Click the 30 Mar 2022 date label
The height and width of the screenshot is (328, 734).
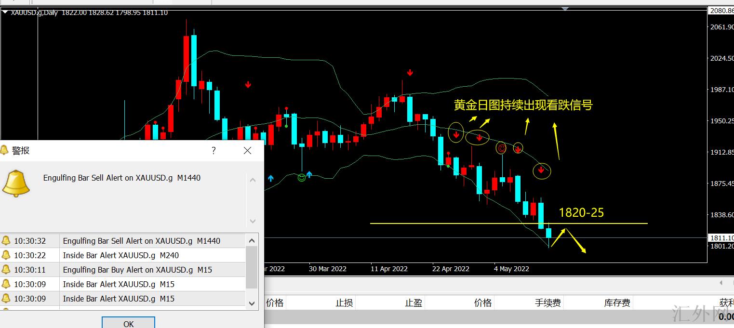[x=328, y=269]
